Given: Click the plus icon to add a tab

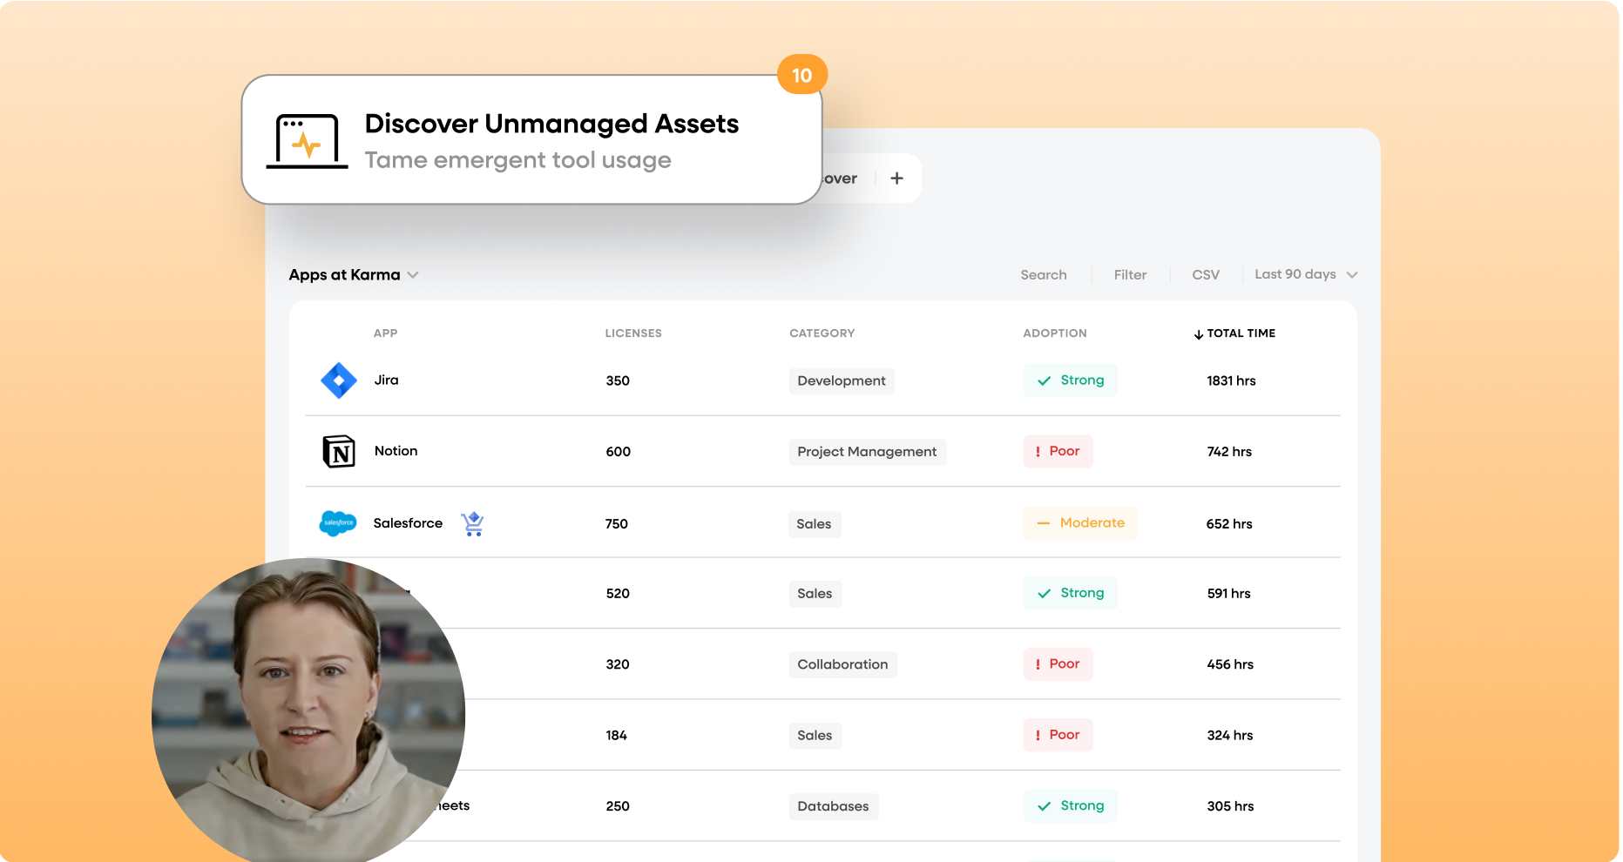Looking at the screenshot, I should [x=897, y=178].
